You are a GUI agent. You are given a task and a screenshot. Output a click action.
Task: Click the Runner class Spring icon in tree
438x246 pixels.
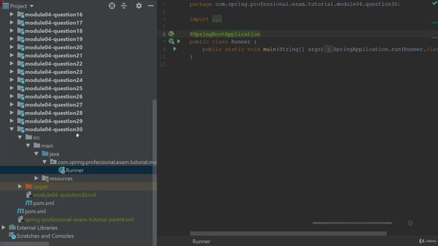click(62, 170)
